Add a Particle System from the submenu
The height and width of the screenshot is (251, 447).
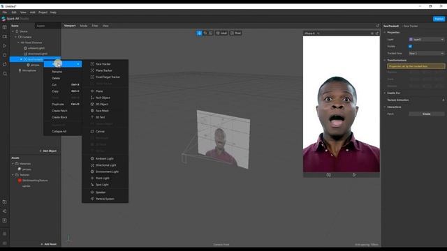[x=105, y=199]
